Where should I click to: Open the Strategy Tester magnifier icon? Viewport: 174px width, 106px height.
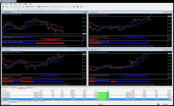(23, 7)
